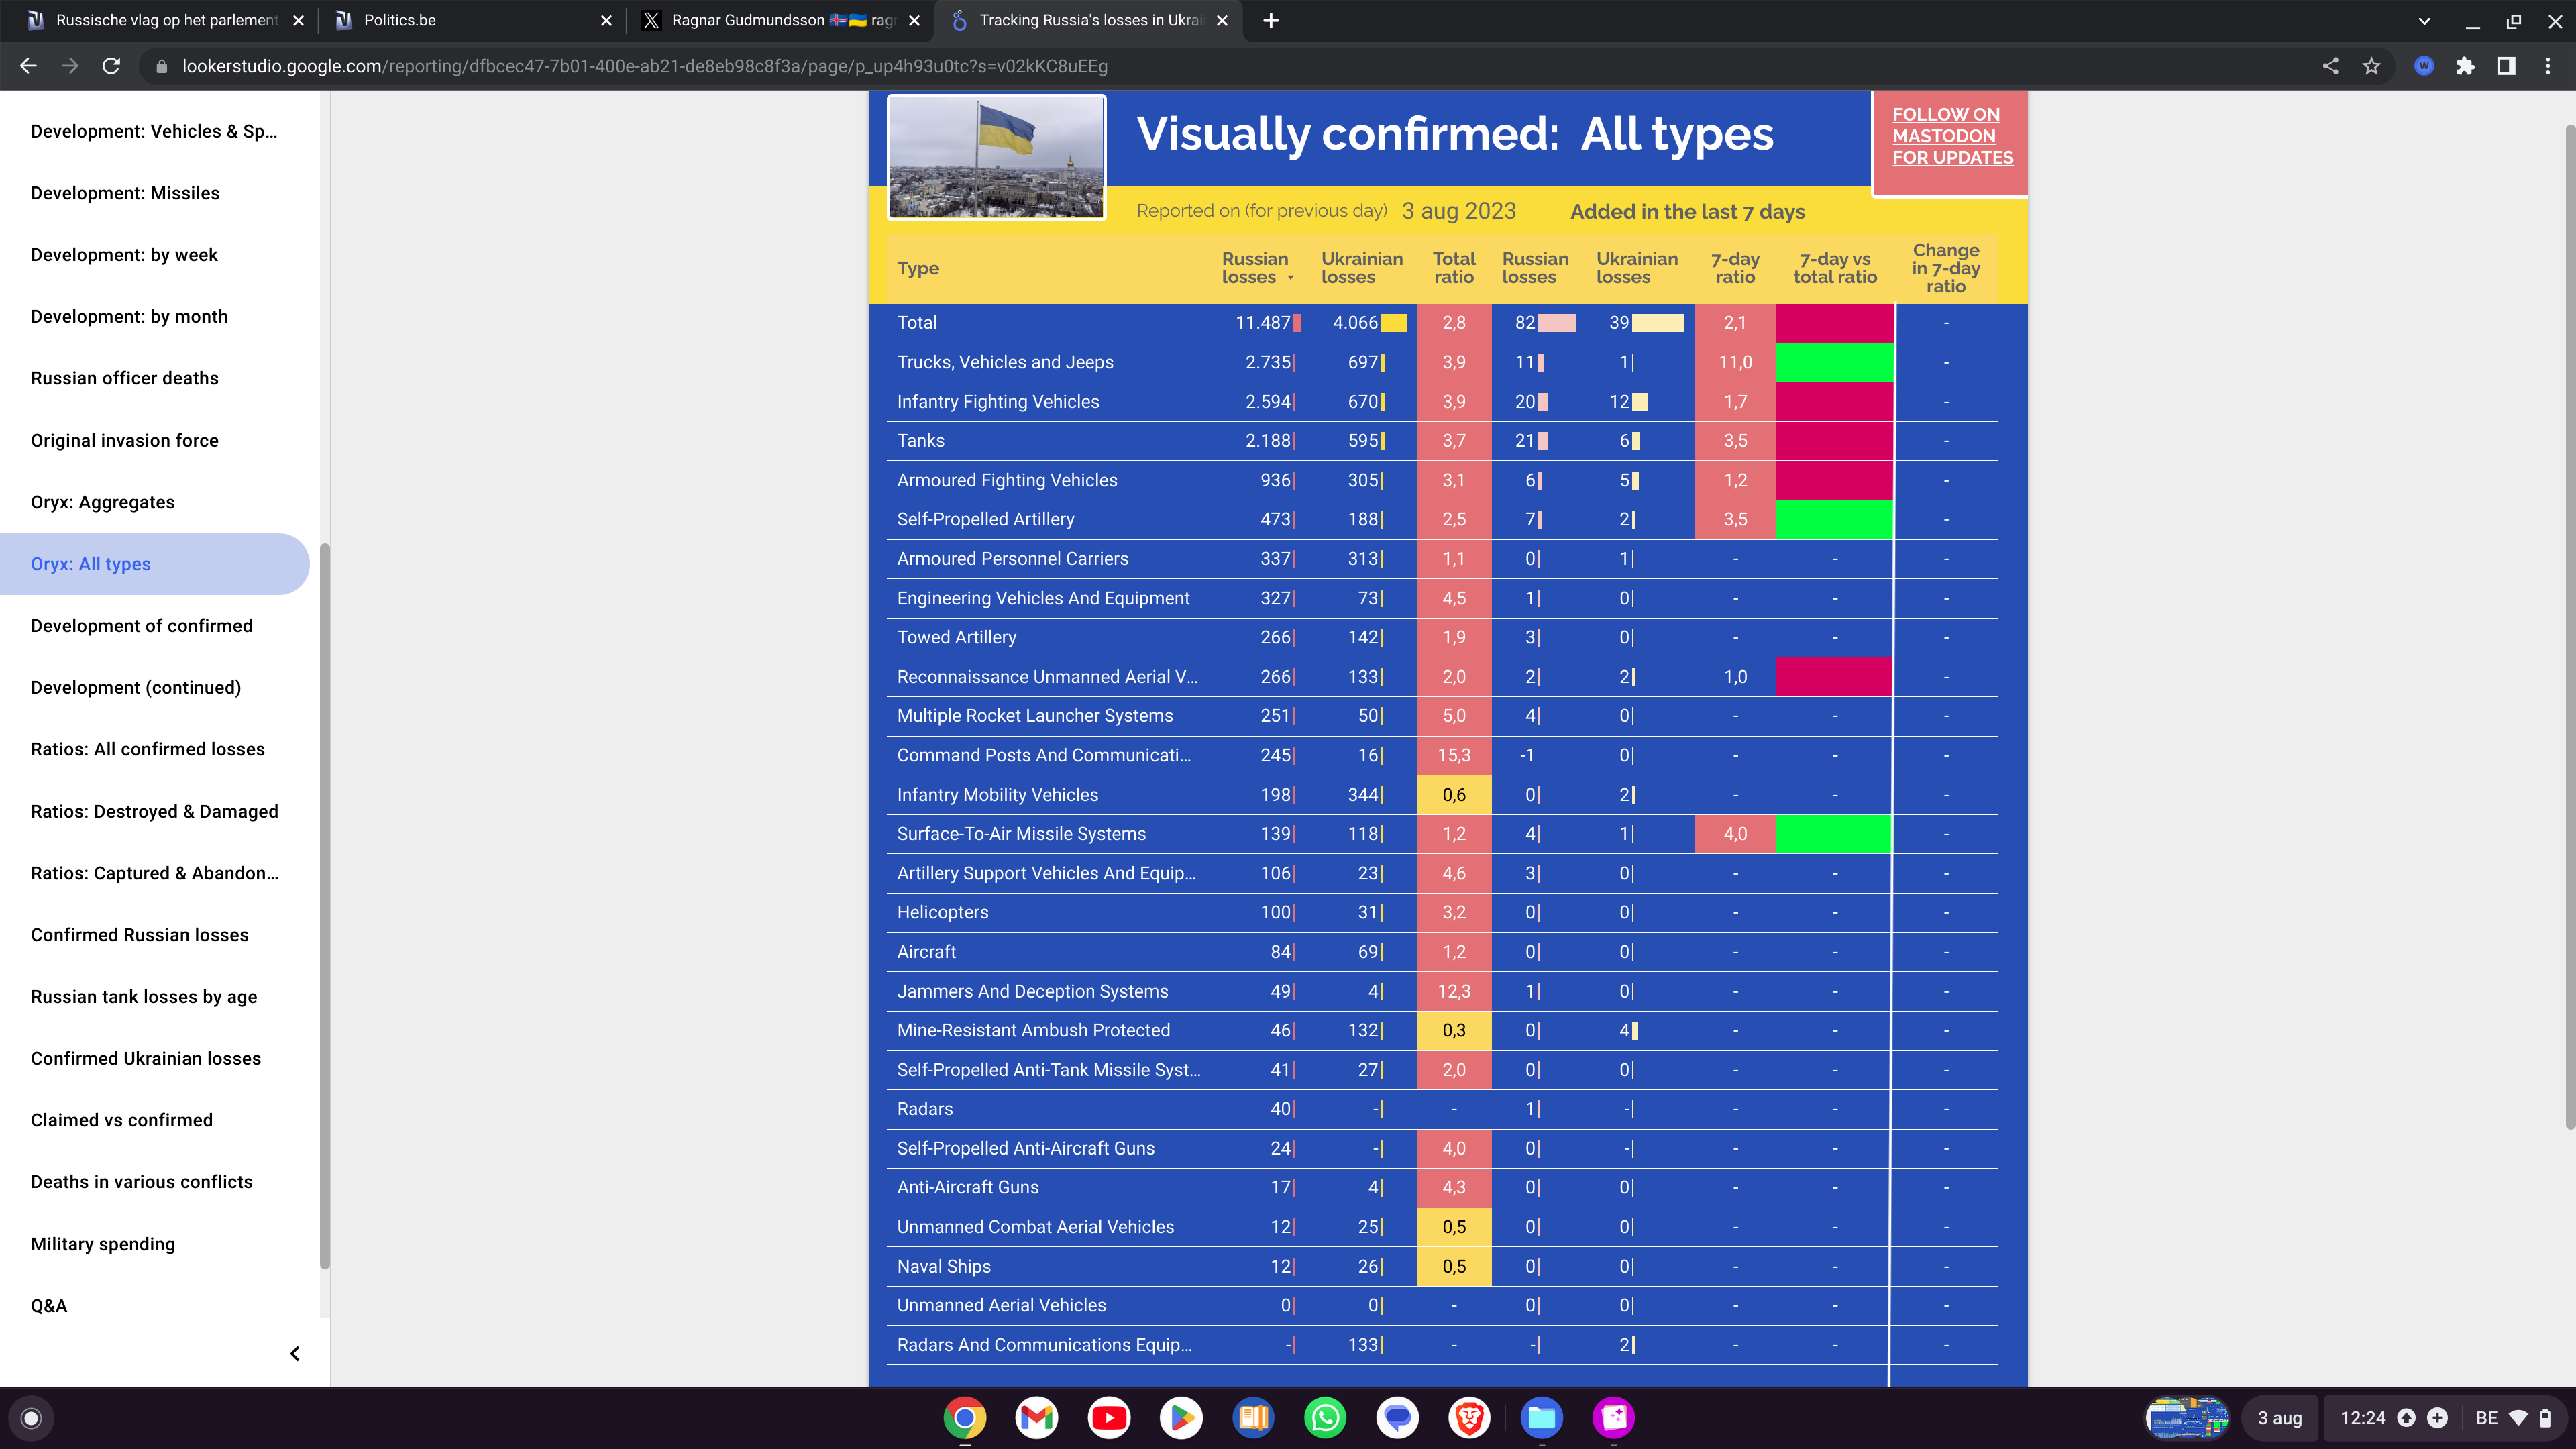
Task: Open a new browser tab
Action: [1270, 20]
